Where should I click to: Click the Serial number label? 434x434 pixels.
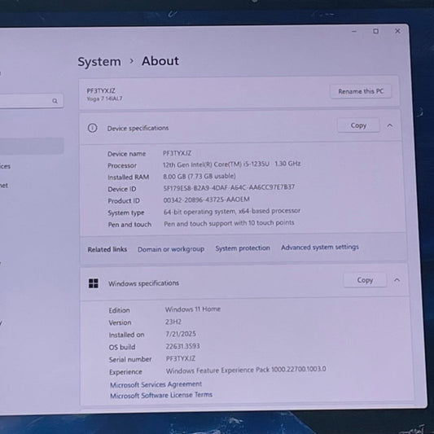click(130, 359)
